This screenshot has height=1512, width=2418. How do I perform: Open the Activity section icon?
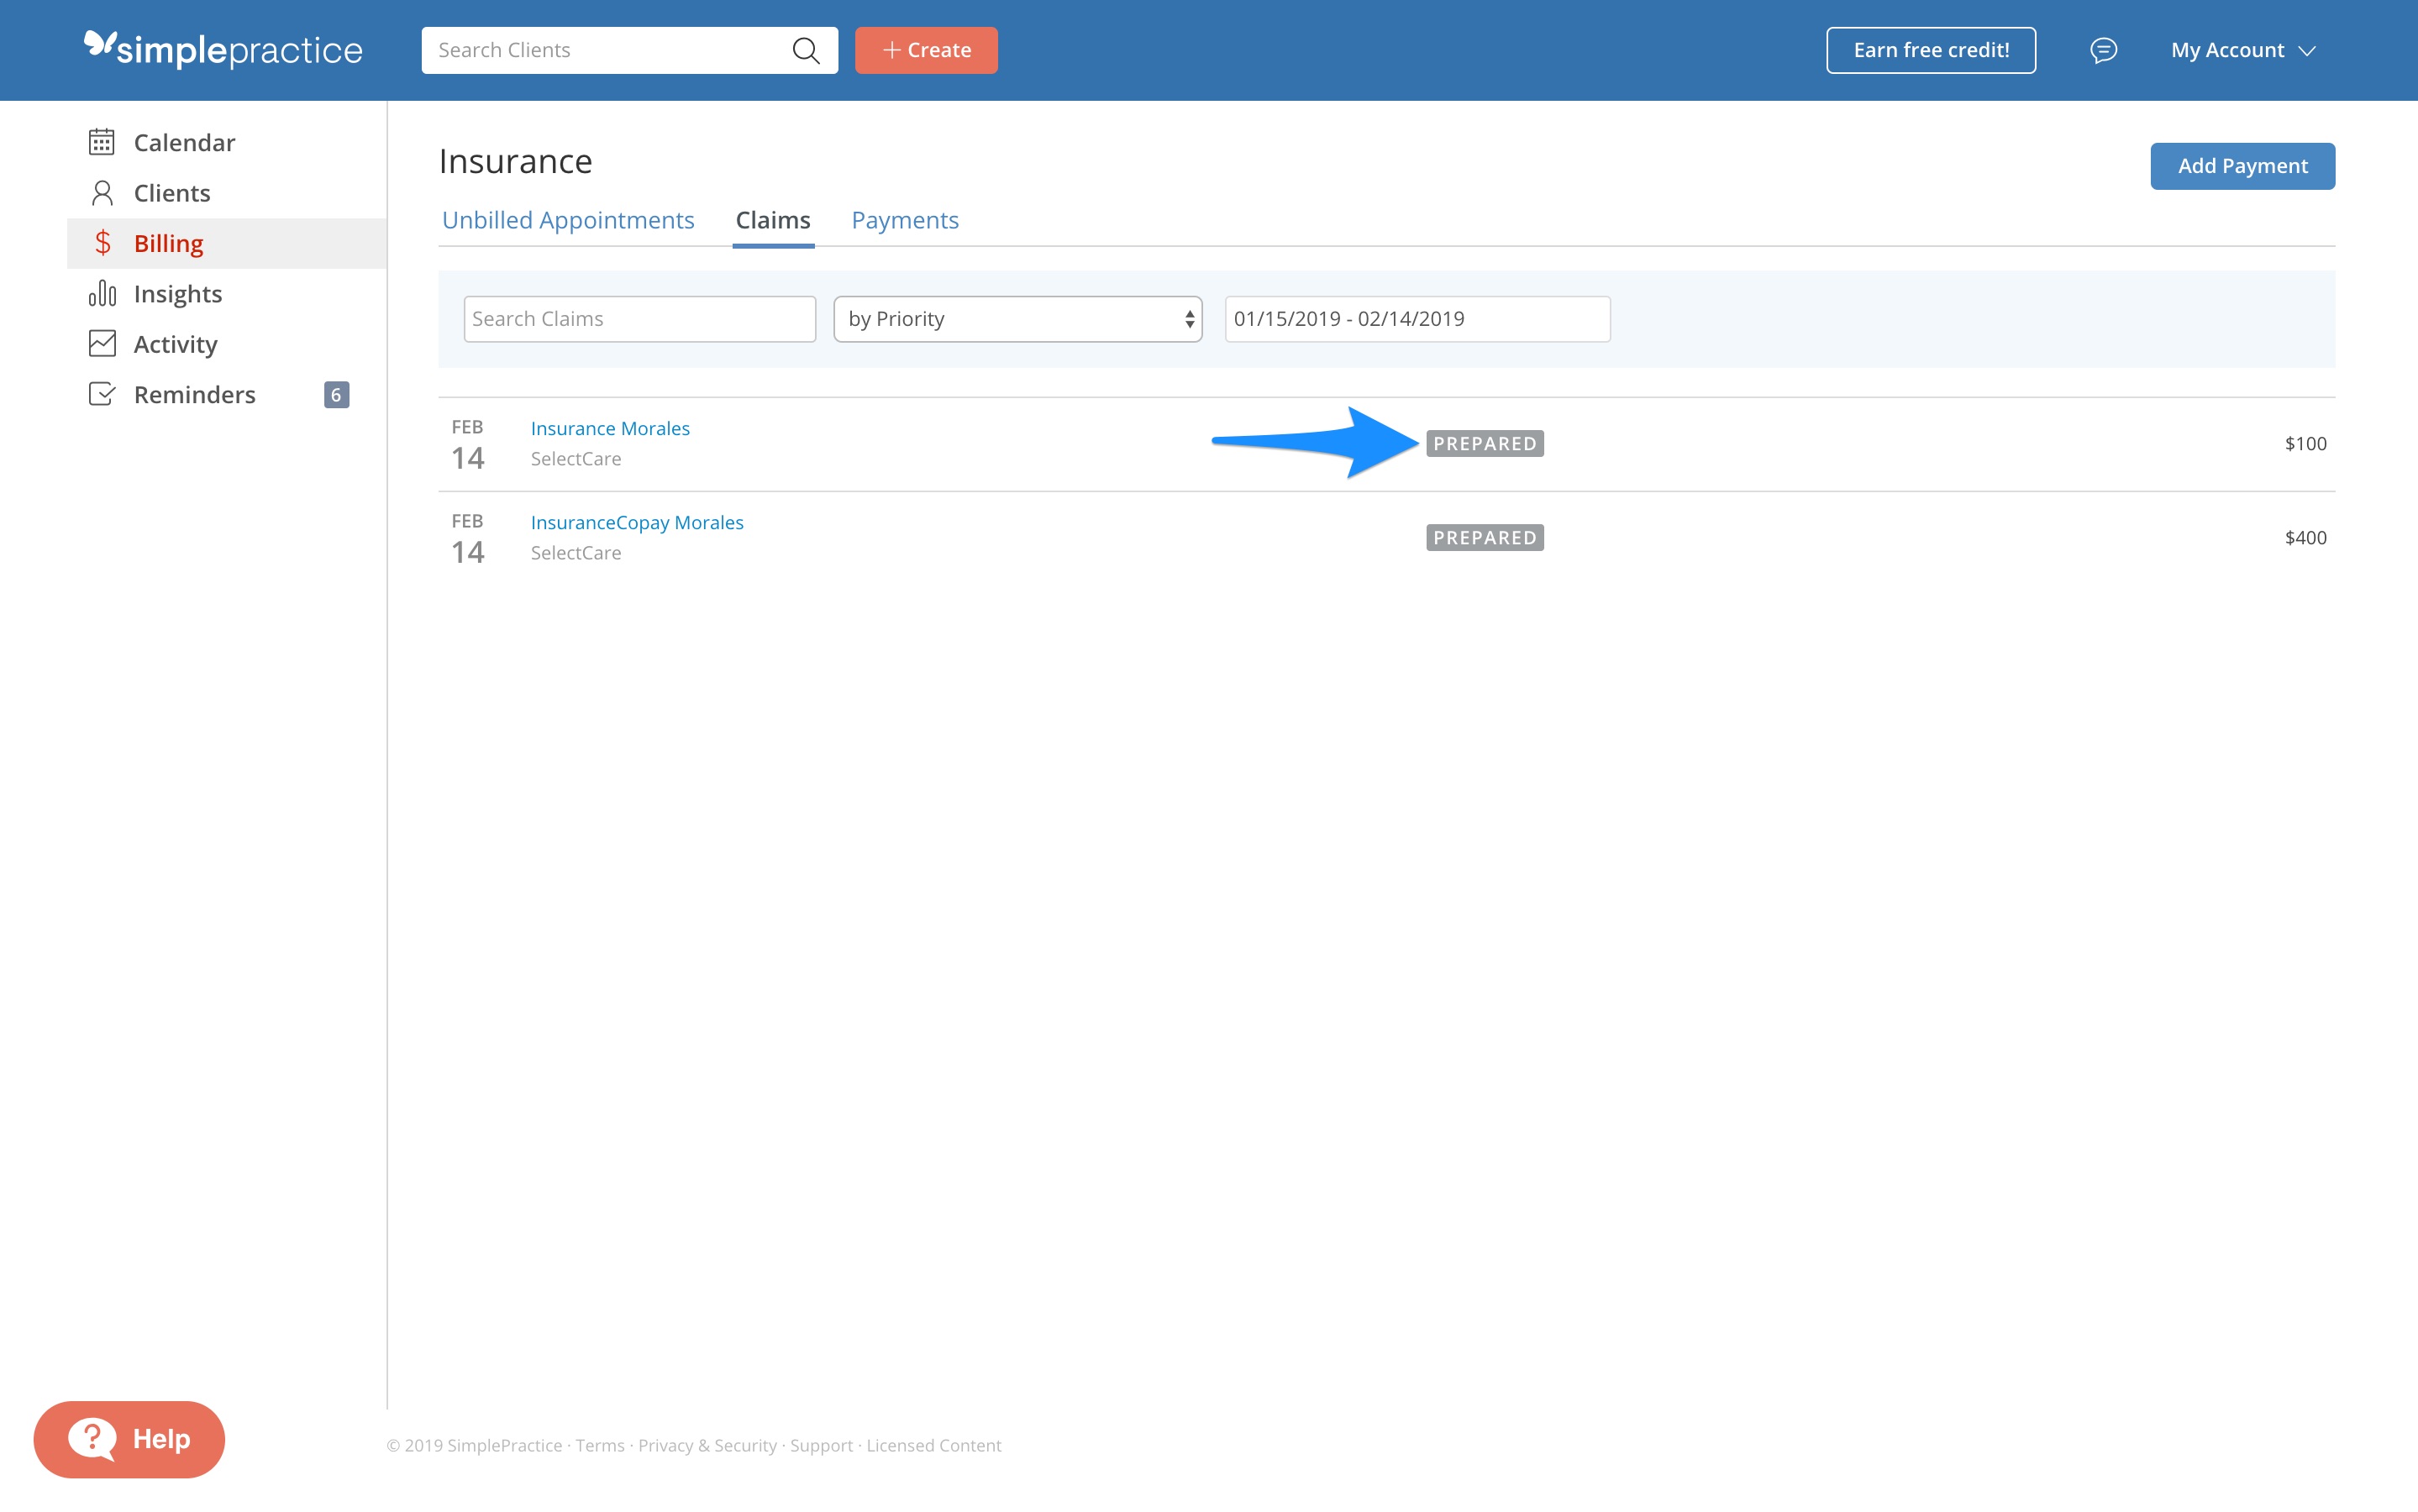click(103, 343)
